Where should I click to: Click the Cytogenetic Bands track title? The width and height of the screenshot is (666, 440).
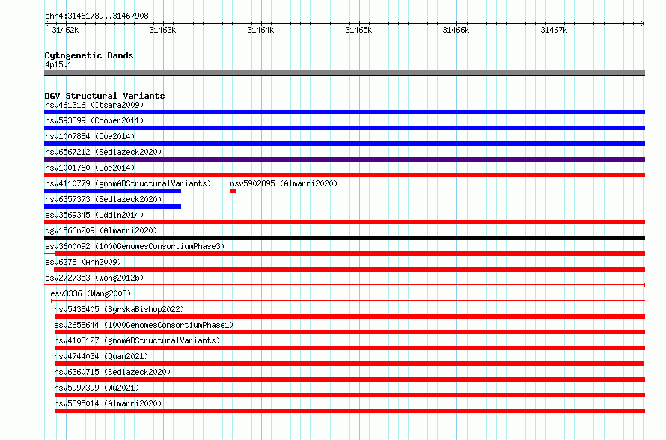(89, 55)
